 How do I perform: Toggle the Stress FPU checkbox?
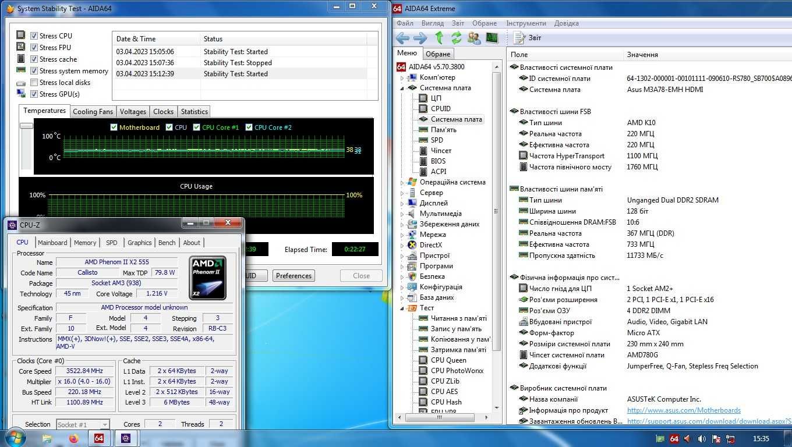(x=34, y=48)
